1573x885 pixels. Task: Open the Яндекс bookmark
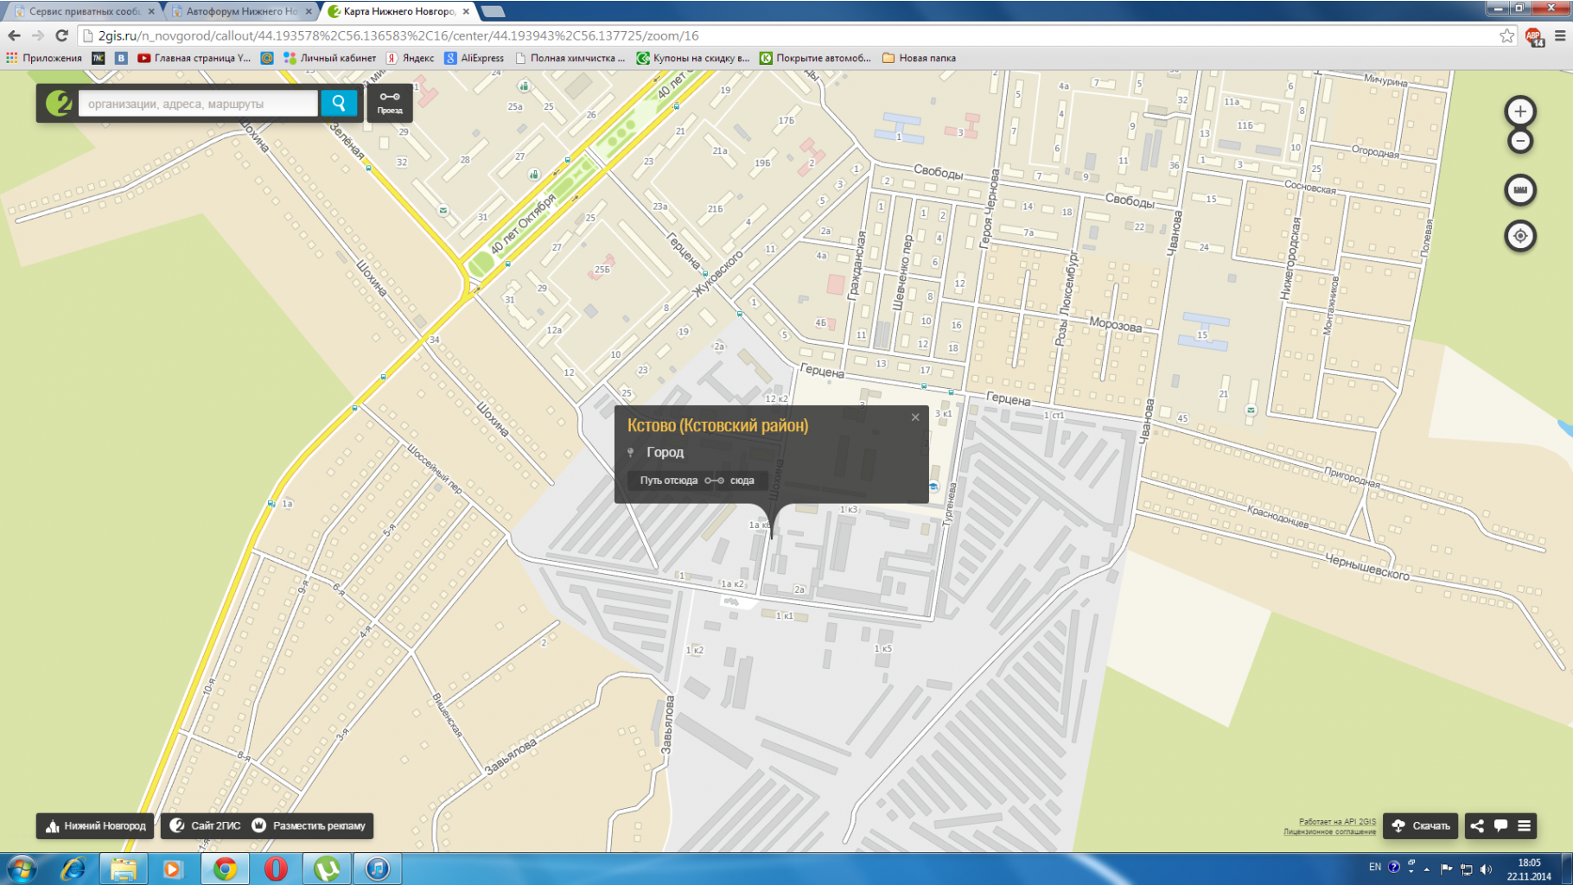[x=410, y=58]
